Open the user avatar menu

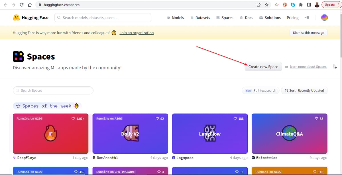[x=324, y=18]
